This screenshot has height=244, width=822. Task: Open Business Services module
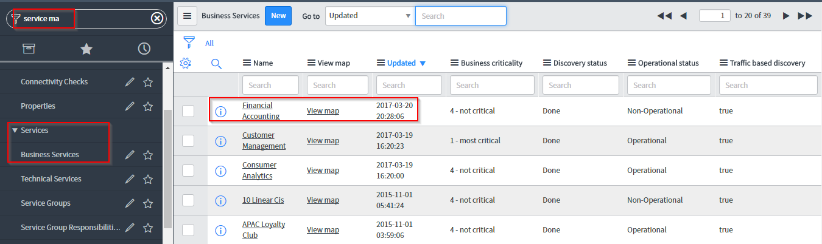point(50,155)
